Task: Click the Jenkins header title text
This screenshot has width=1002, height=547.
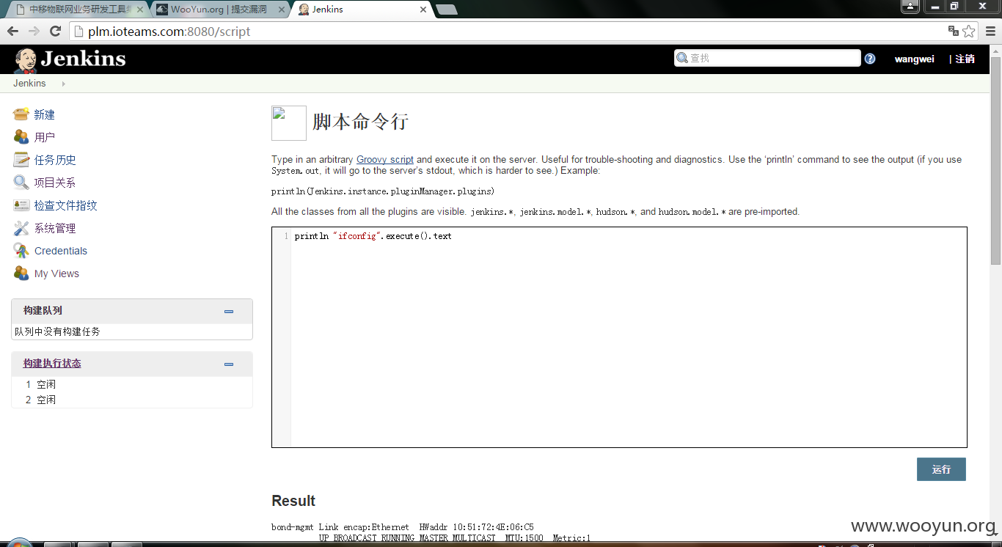Action: tap(84, 59)
